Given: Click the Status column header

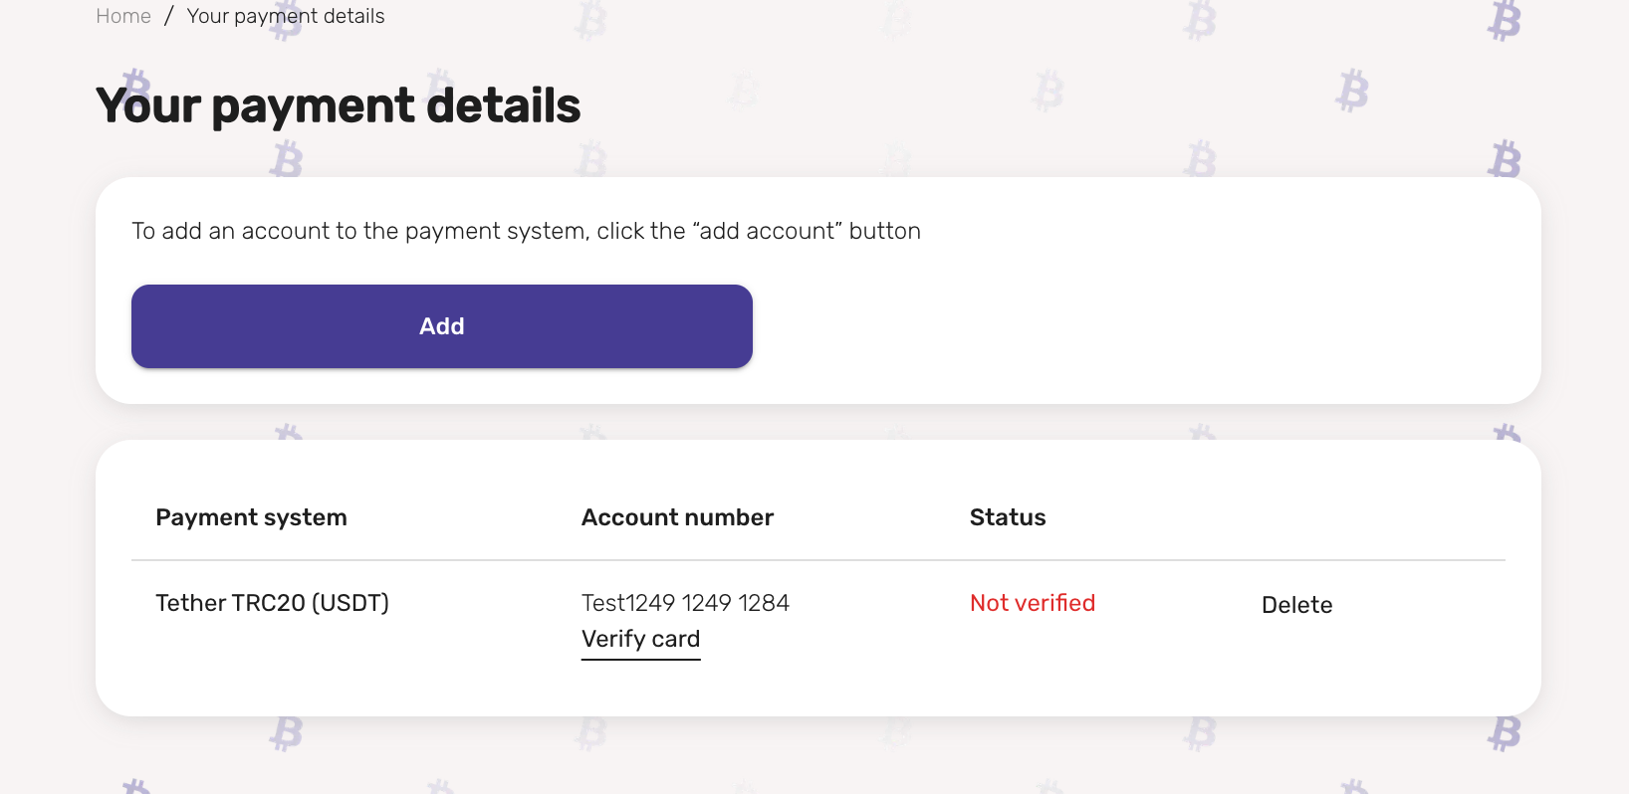Looking at the screenshot, I should [x=1007, y=517].
